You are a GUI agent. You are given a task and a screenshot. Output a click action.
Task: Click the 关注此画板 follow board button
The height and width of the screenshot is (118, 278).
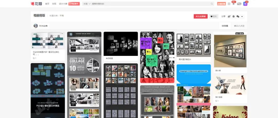[x=201, y=16]
